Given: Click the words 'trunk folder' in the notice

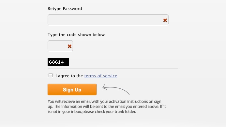Looking at the screenshot, I should [125, 112].
